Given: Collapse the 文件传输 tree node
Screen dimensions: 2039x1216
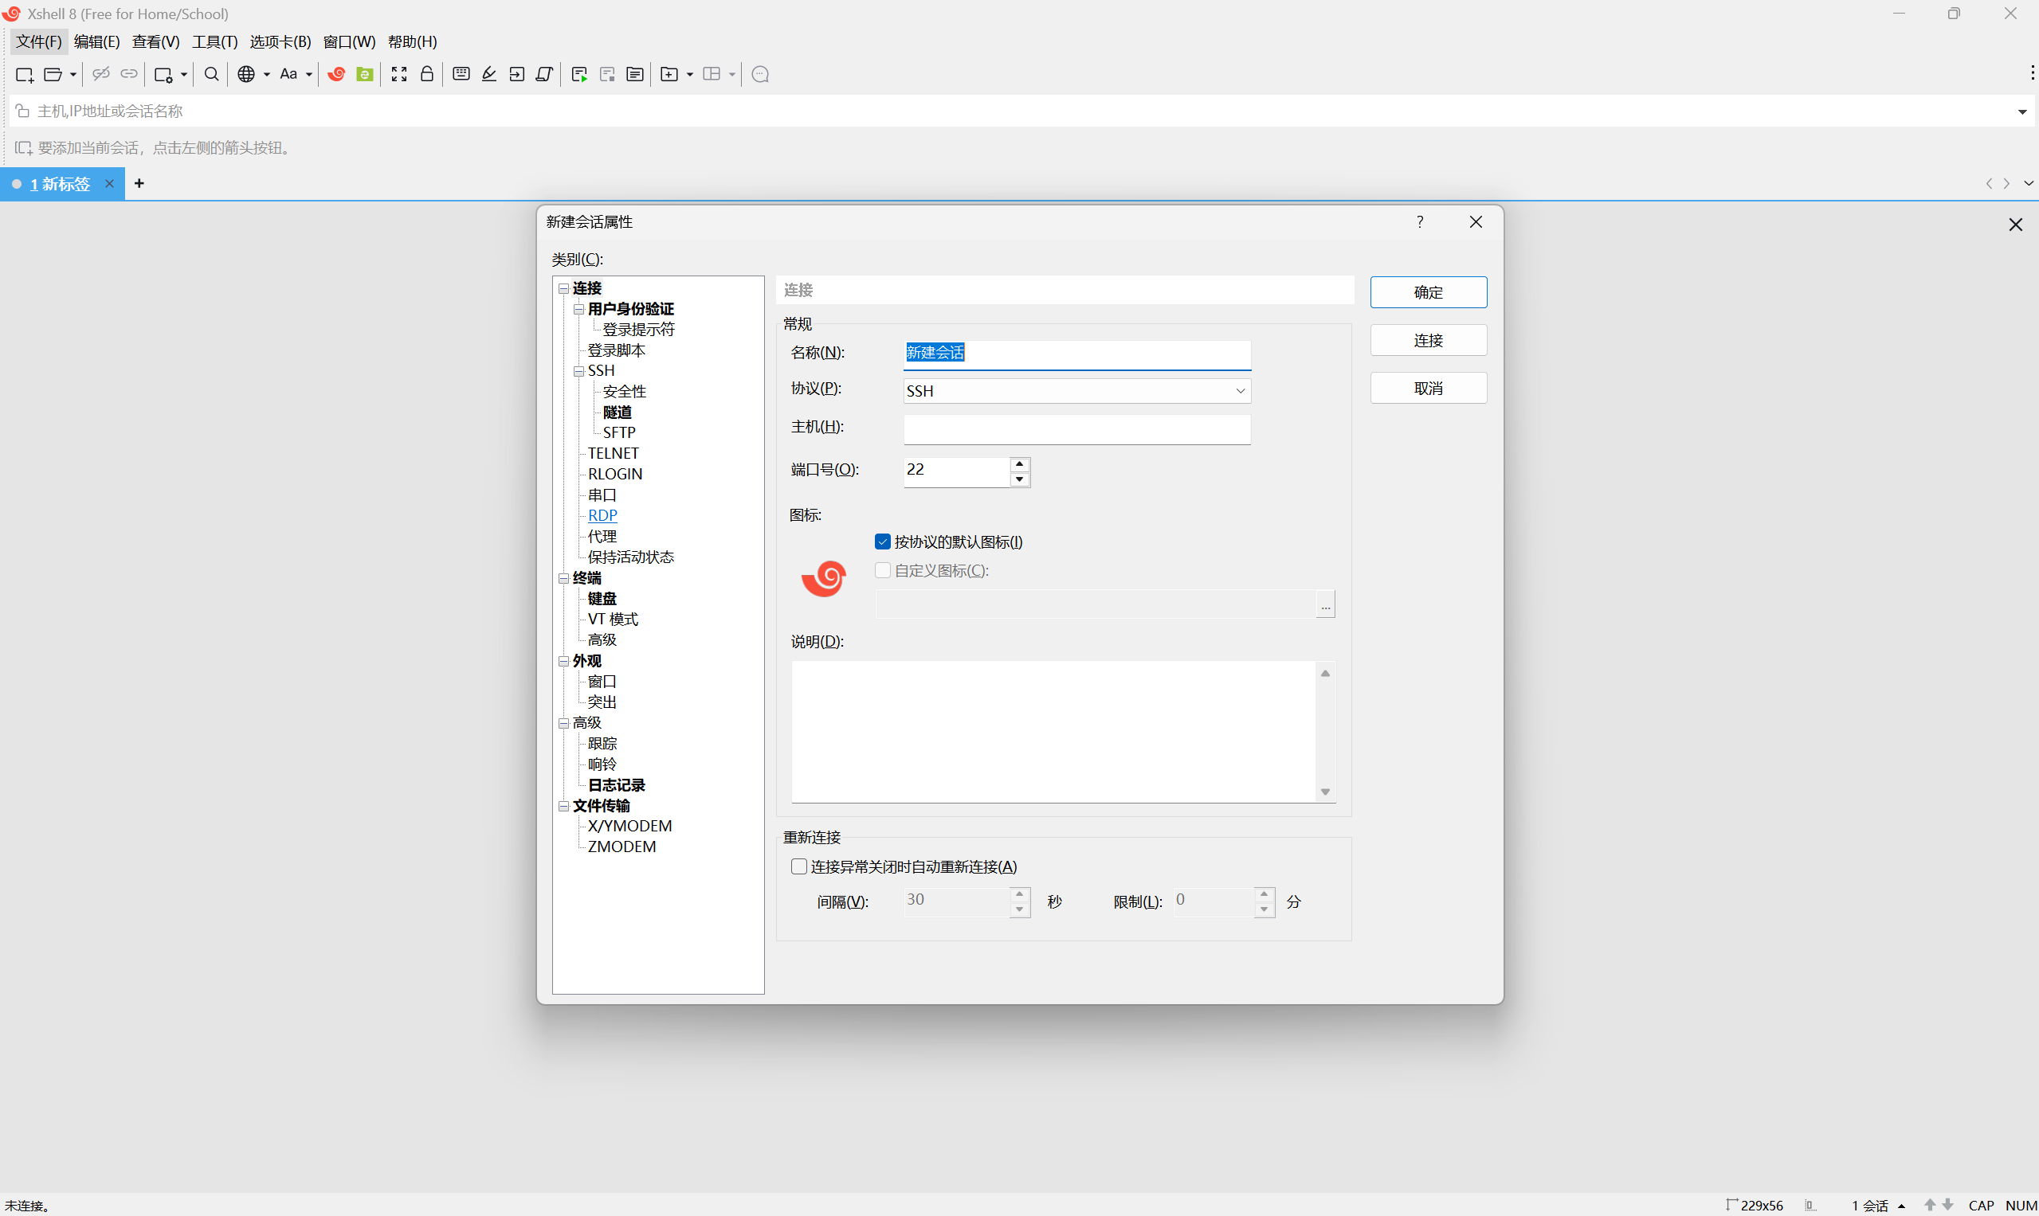Looking at the screenshot, I should (x=564, y=807).
